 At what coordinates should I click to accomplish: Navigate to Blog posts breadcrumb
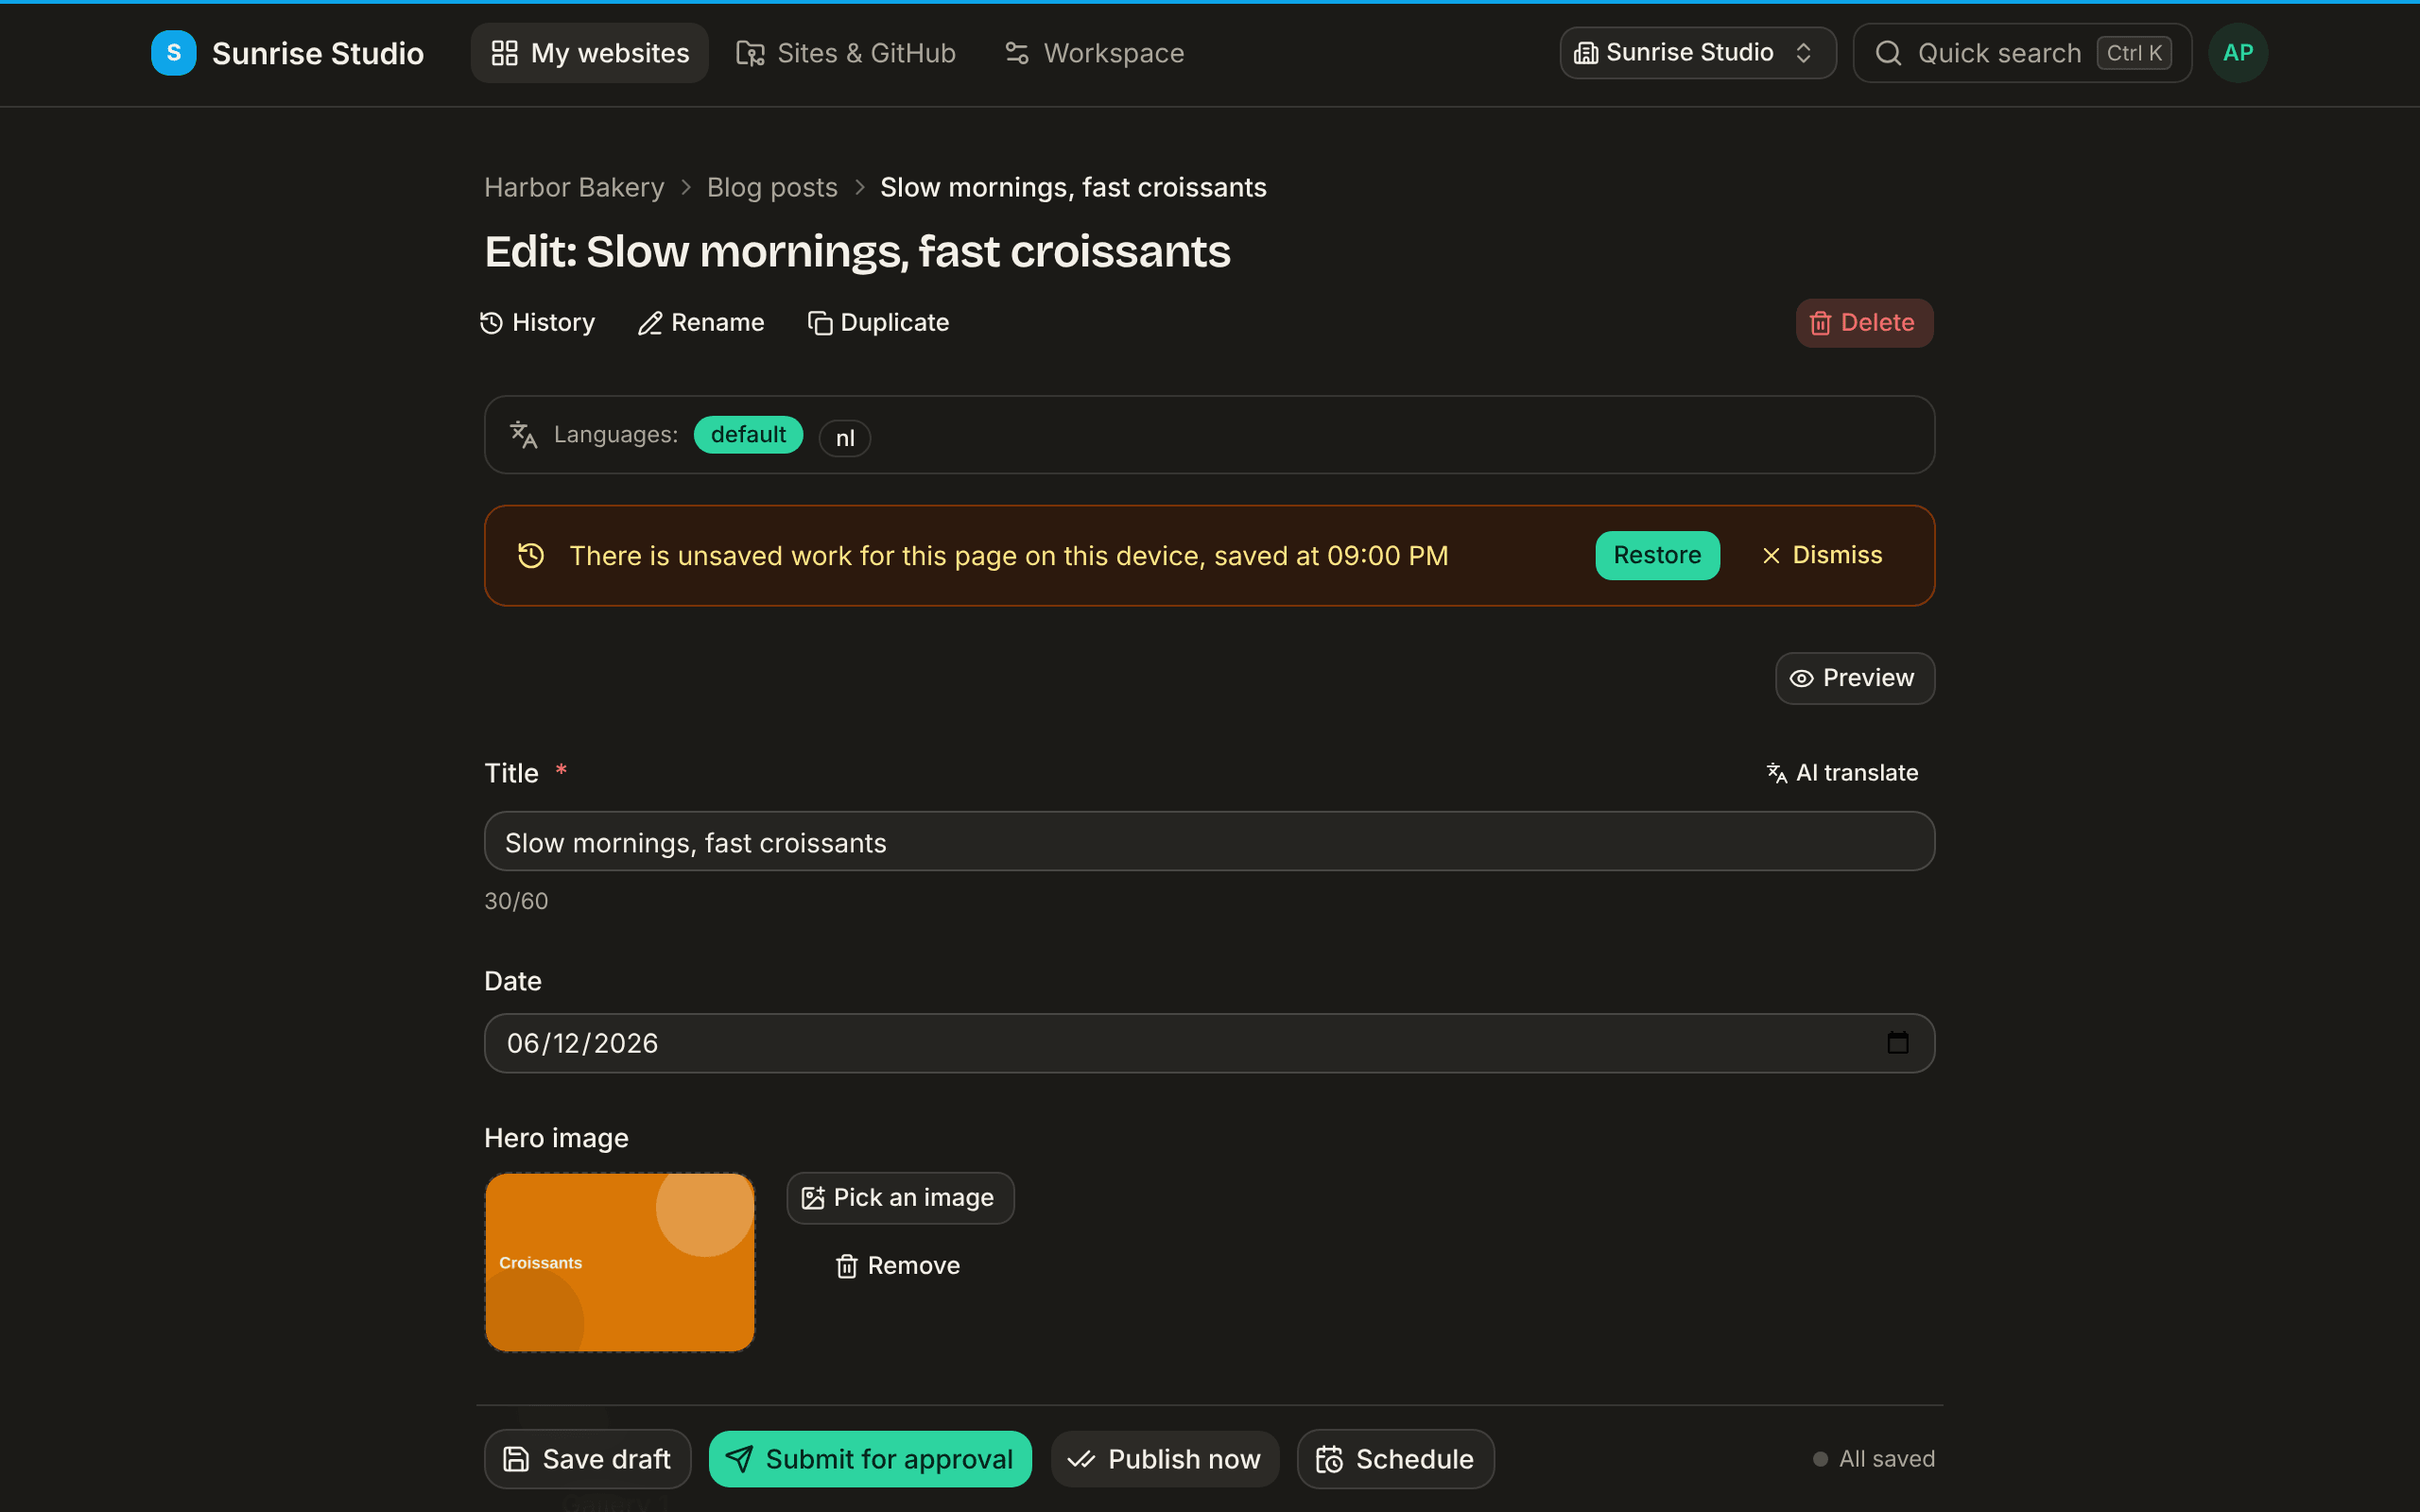pyautogui.click(x=772, y=187)
